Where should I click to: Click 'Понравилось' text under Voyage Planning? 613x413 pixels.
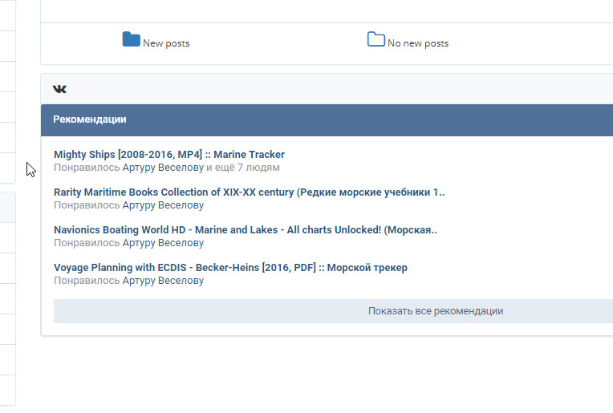(87, 281)
